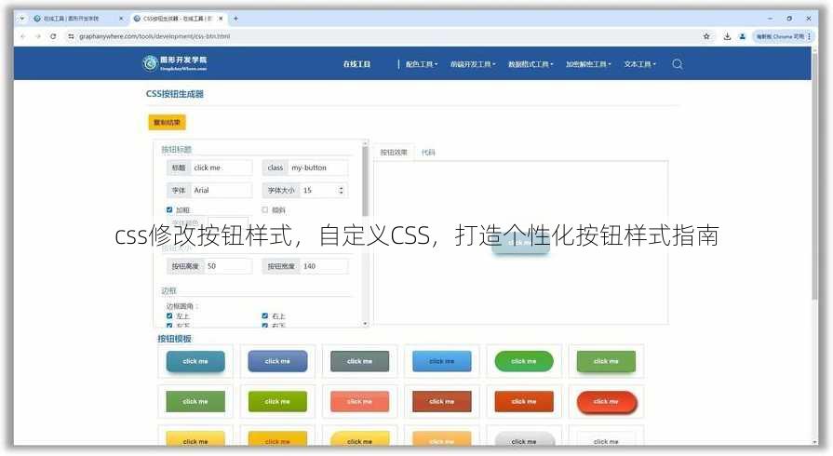Open Chrome downloads icon
This screenshot has height=456, width=833.
(727, 36)
